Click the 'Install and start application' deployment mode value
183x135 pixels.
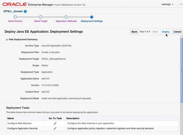[66, 98]
